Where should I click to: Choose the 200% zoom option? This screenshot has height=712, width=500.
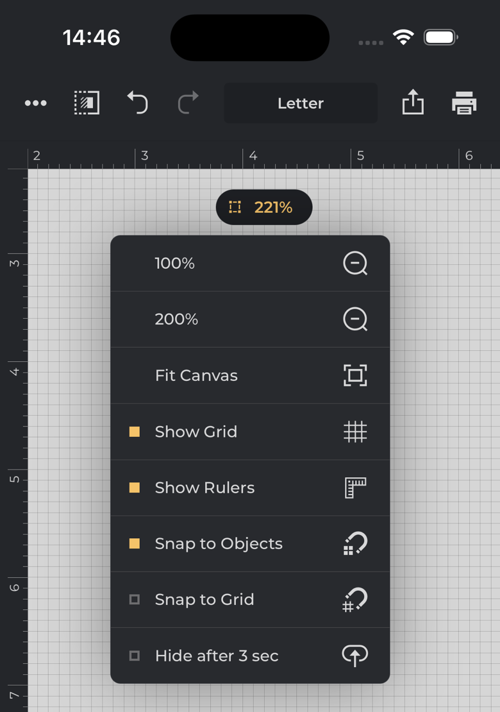point(176,319)
